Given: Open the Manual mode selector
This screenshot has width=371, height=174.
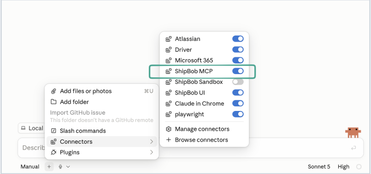Looking at the screenshot, I should [x=30, y=167].
